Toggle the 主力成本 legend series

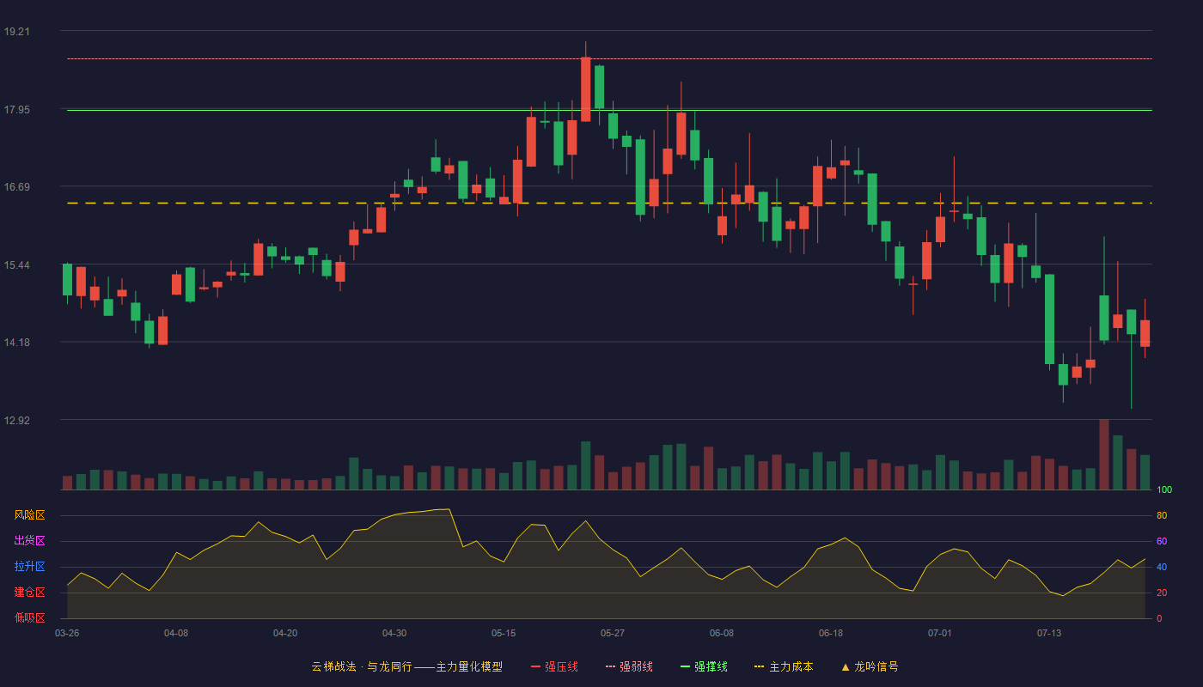pos(784,666)
